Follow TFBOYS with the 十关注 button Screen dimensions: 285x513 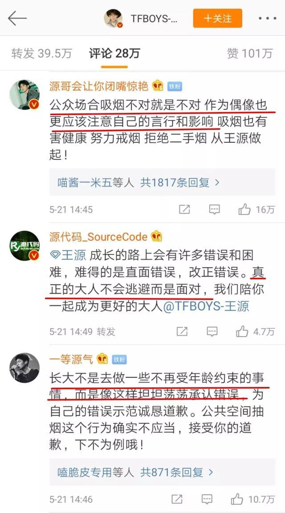(218, 18)
